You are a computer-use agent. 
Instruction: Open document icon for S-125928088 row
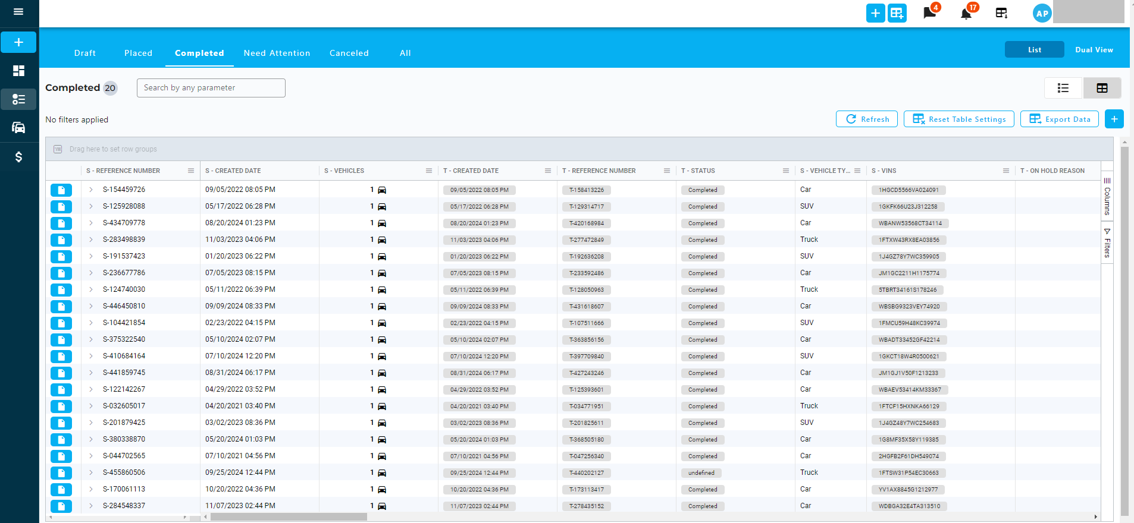[x=61, y=207]
